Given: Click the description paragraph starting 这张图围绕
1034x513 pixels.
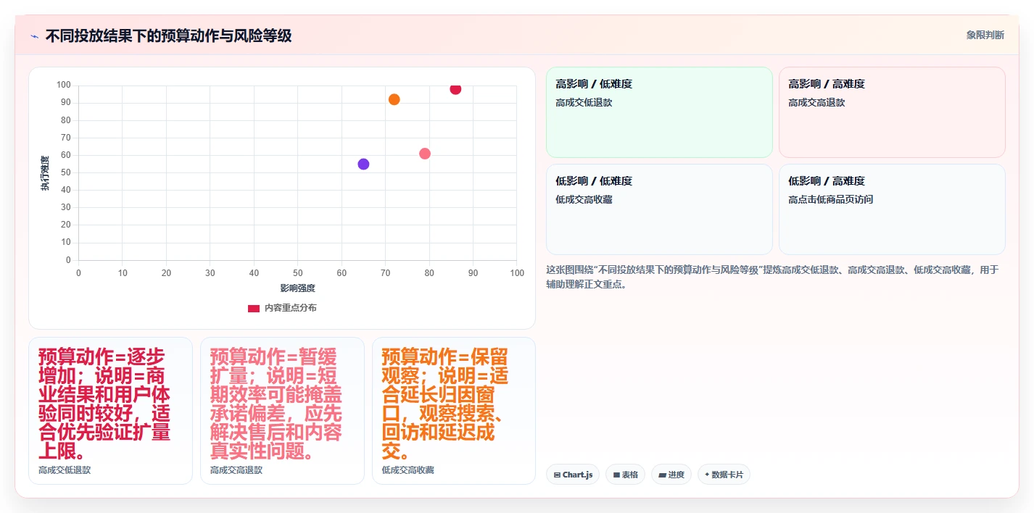Looking at the screenshot, I should pyautogui.click(x=772, y=277).
